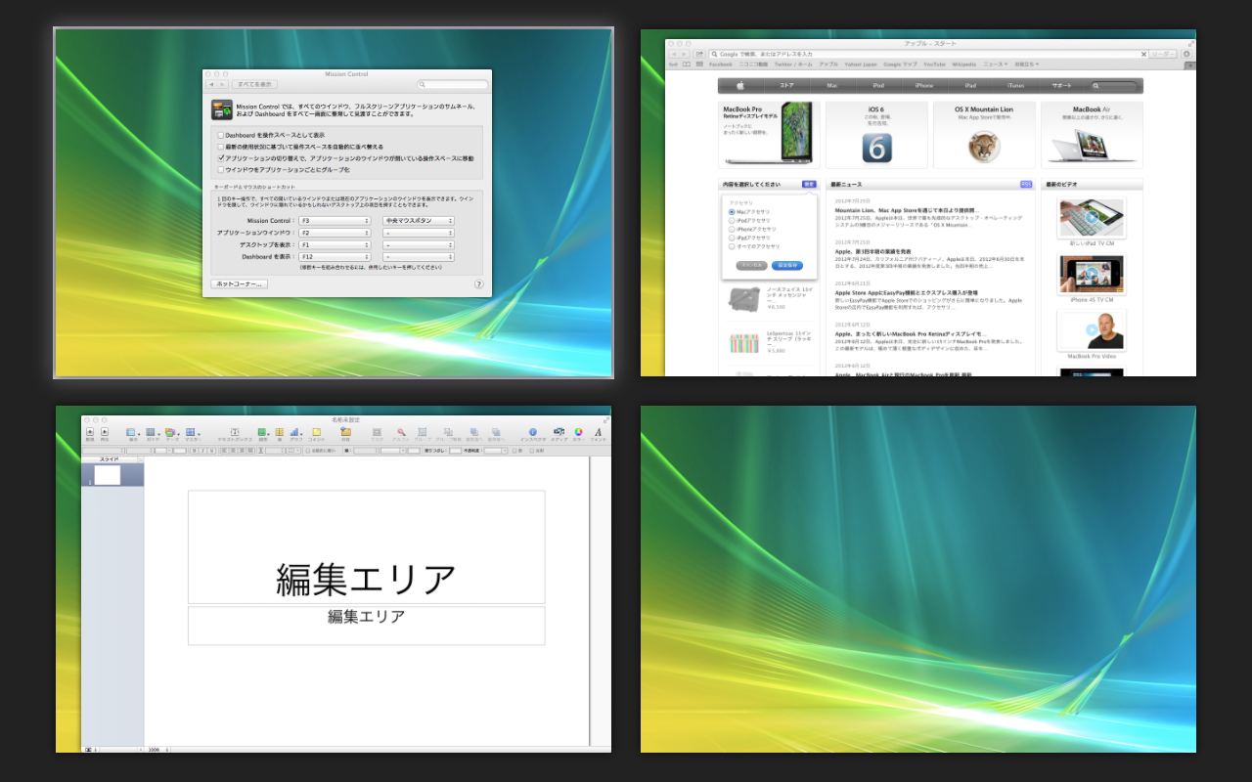Screen dimensions: 1252x782
Task: Expand the ニュース bookmarks folder in Safari
Action: click(x=995, y=65)
